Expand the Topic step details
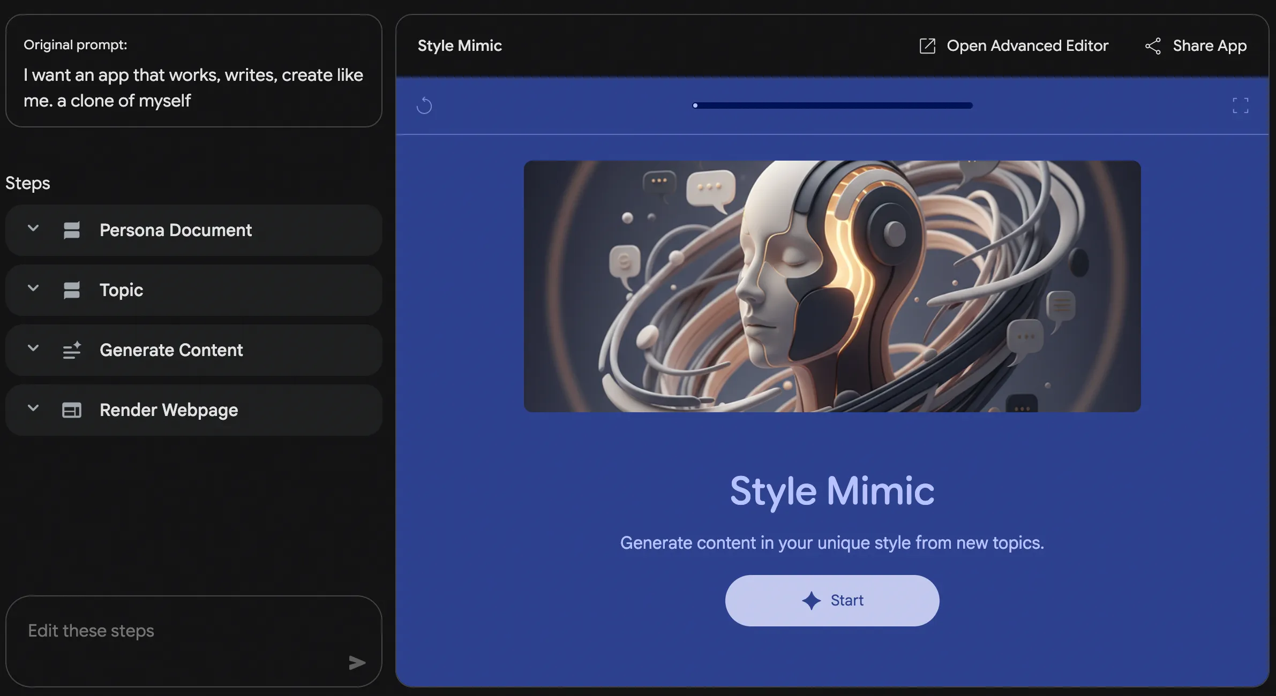The image size is (1276, 696). 33,288
